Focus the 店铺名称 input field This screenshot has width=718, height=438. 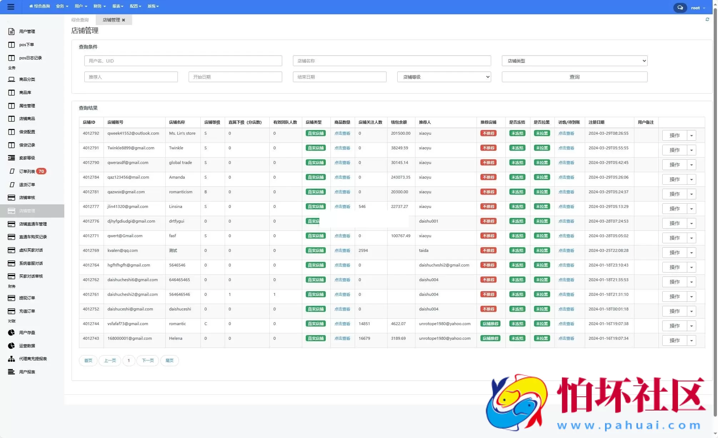point(392,61)
